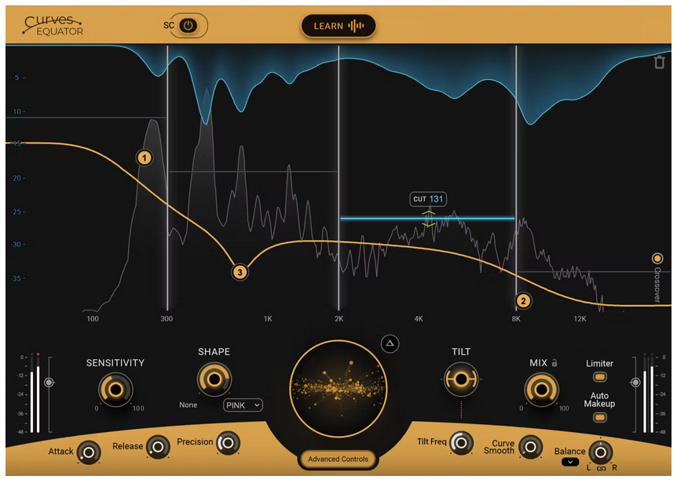Select band node 3 on the curve
Viewport: 677px width, 483px height.
(x=240, y=272)
